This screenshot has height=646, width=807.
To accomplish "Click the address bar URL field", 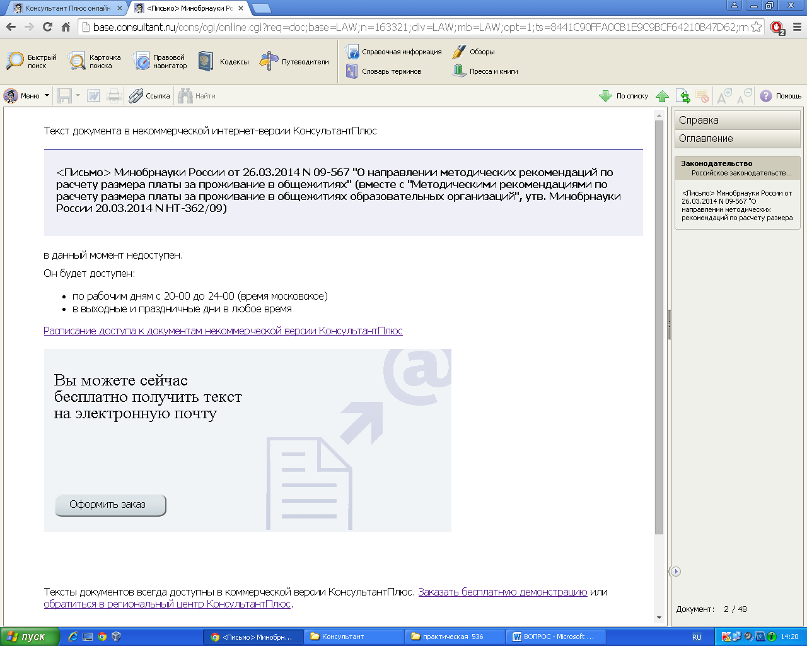I will (420, 27).
